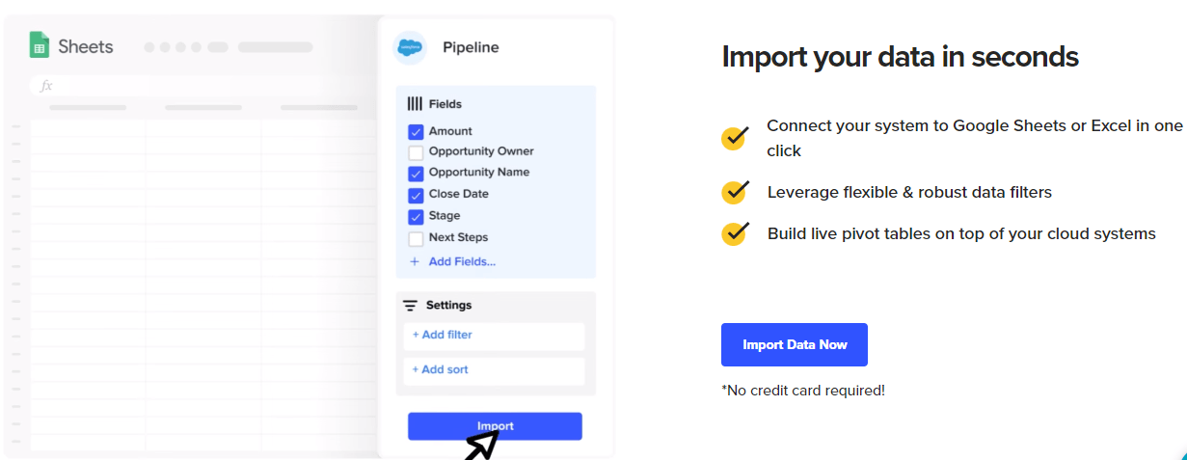Image resolution: width=1187 pixels, height=460 pixels.
Task: Click the Fields column bars icon
Action: 415,104
